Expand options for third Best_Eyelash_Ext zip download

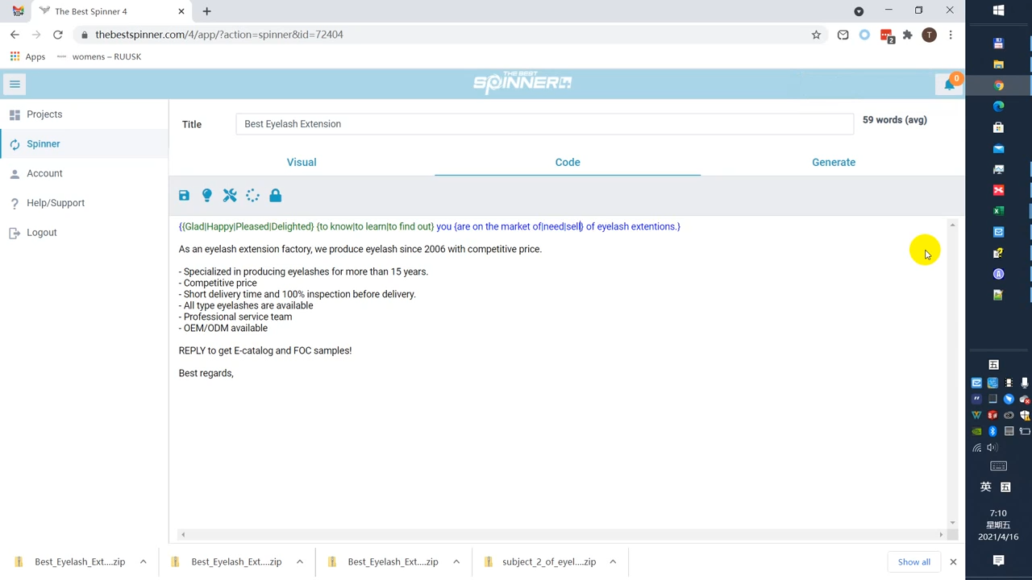coord(456,561)
